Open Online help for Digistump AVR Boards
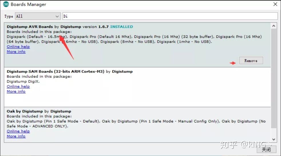281x156 pixels. click(18, 46)
